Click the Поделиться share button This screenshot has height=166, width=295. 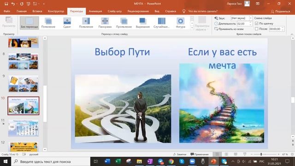point(280,12)
